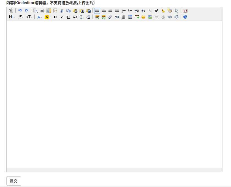
Task: Select all content with the cursor icon
Action: point(176,11)
